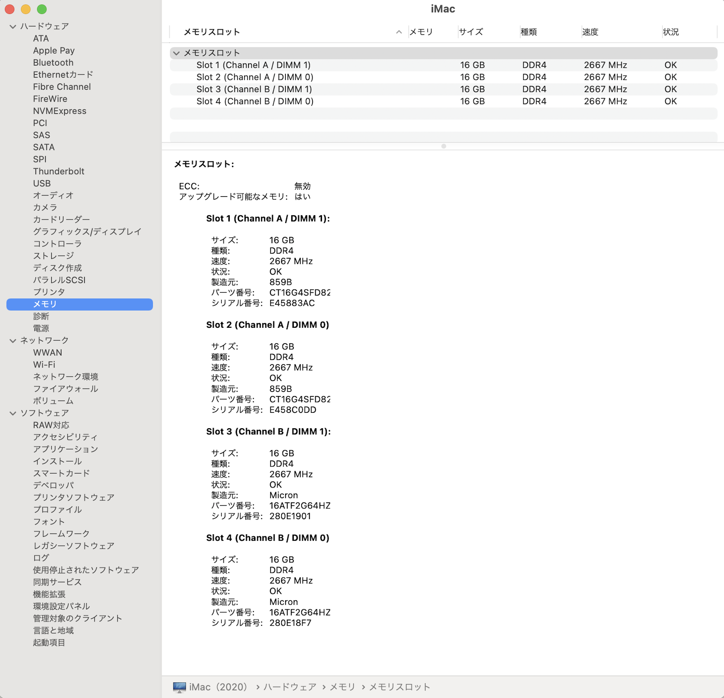Select the Slot 1 (Channel A / DIMM 1) row
This screenshot has width=724, height=698.
point(443,65)
